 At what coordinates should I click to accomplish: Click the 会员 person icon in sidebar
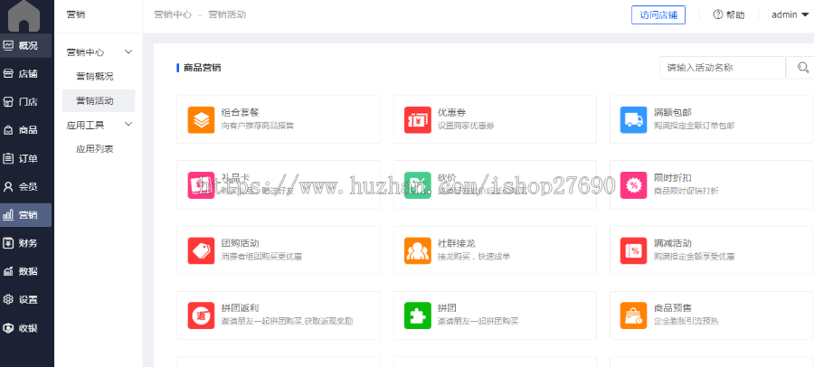pos(8,186)
